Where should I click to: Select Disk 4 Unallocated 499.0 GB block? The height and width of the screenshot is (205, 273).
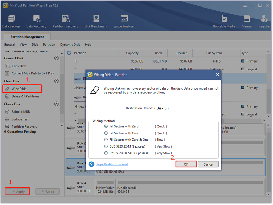pos(190,187)
